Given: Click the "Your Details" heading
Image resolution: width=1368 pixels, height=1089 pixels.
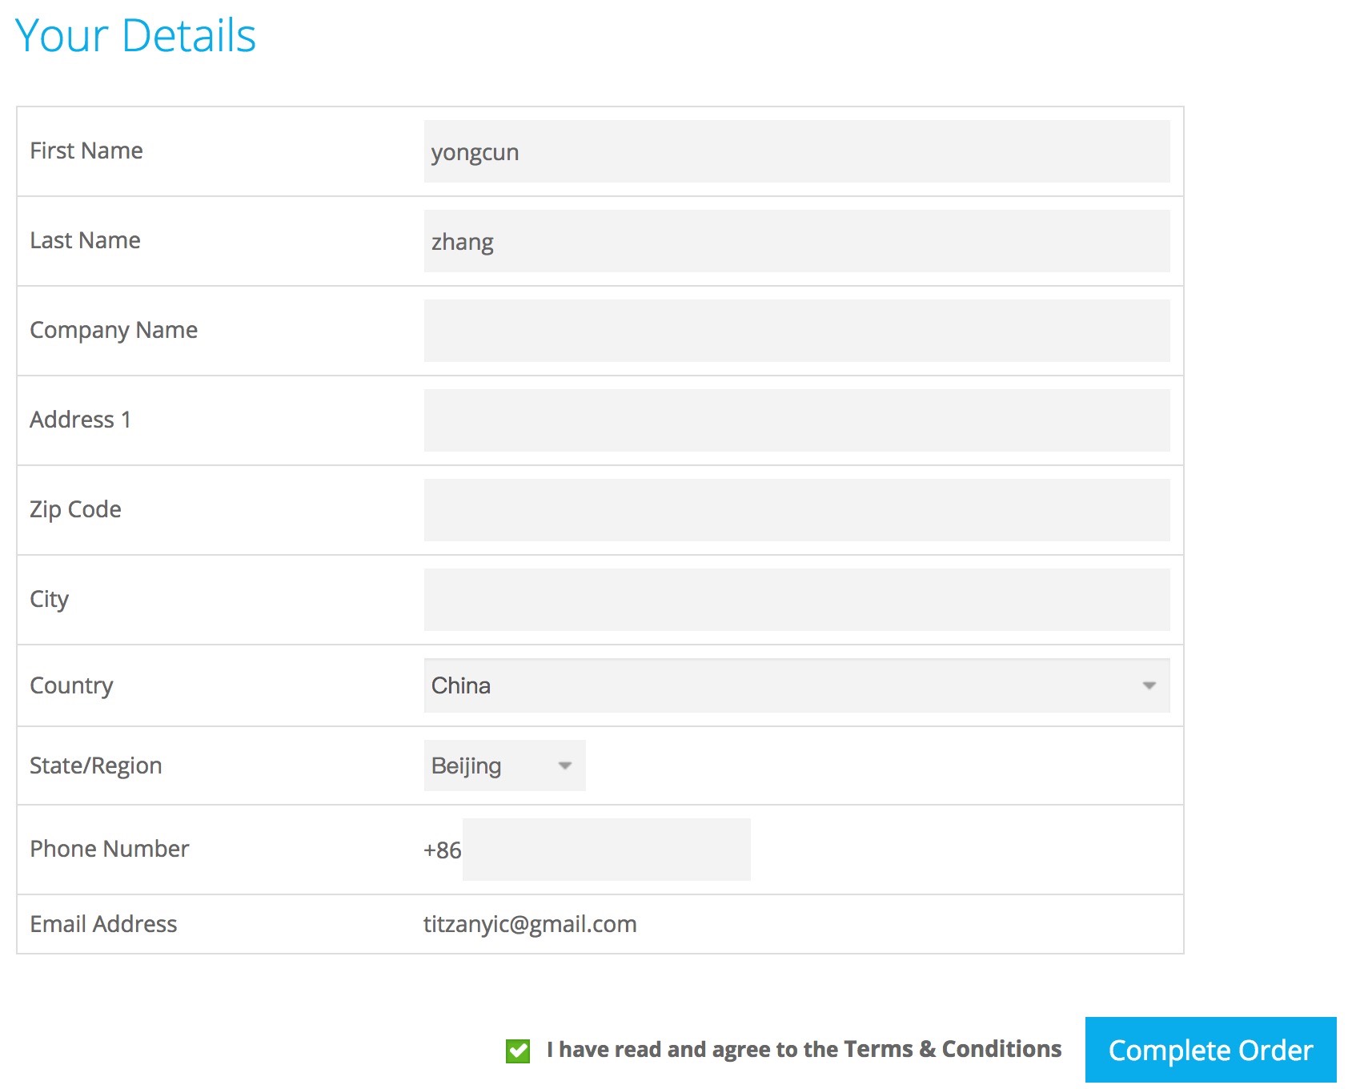Looking at the screenshot, I should [135, 36].
